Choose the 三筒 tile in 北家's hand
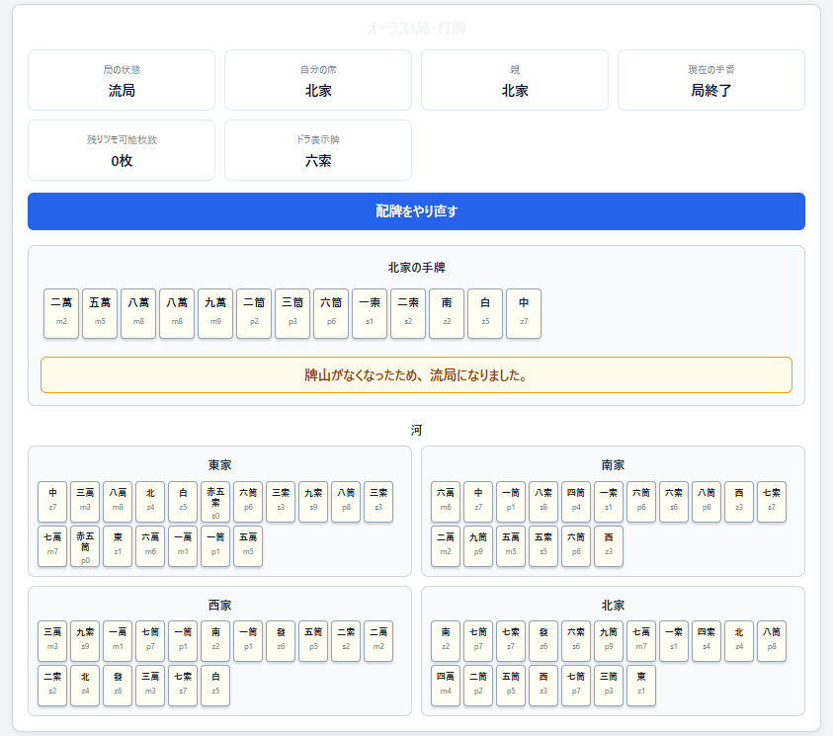The image size is (833, 736). point(292,313)
